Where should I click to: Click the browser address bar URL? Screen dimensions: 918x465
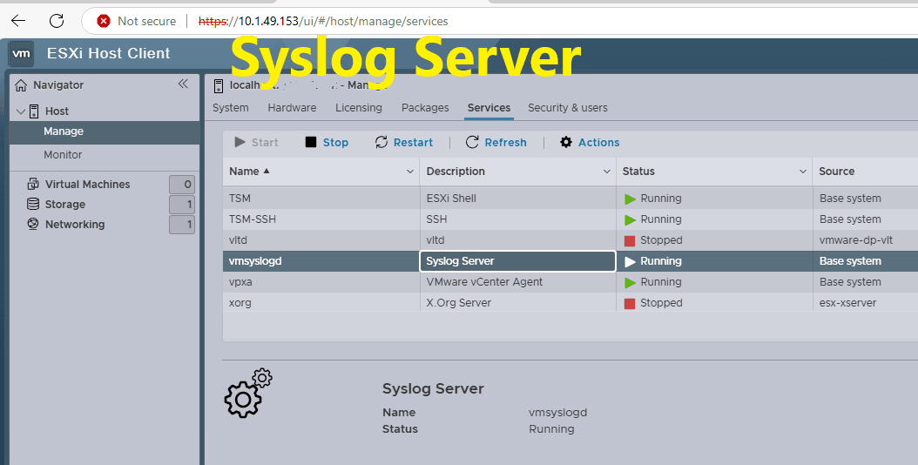pos(323,22)
